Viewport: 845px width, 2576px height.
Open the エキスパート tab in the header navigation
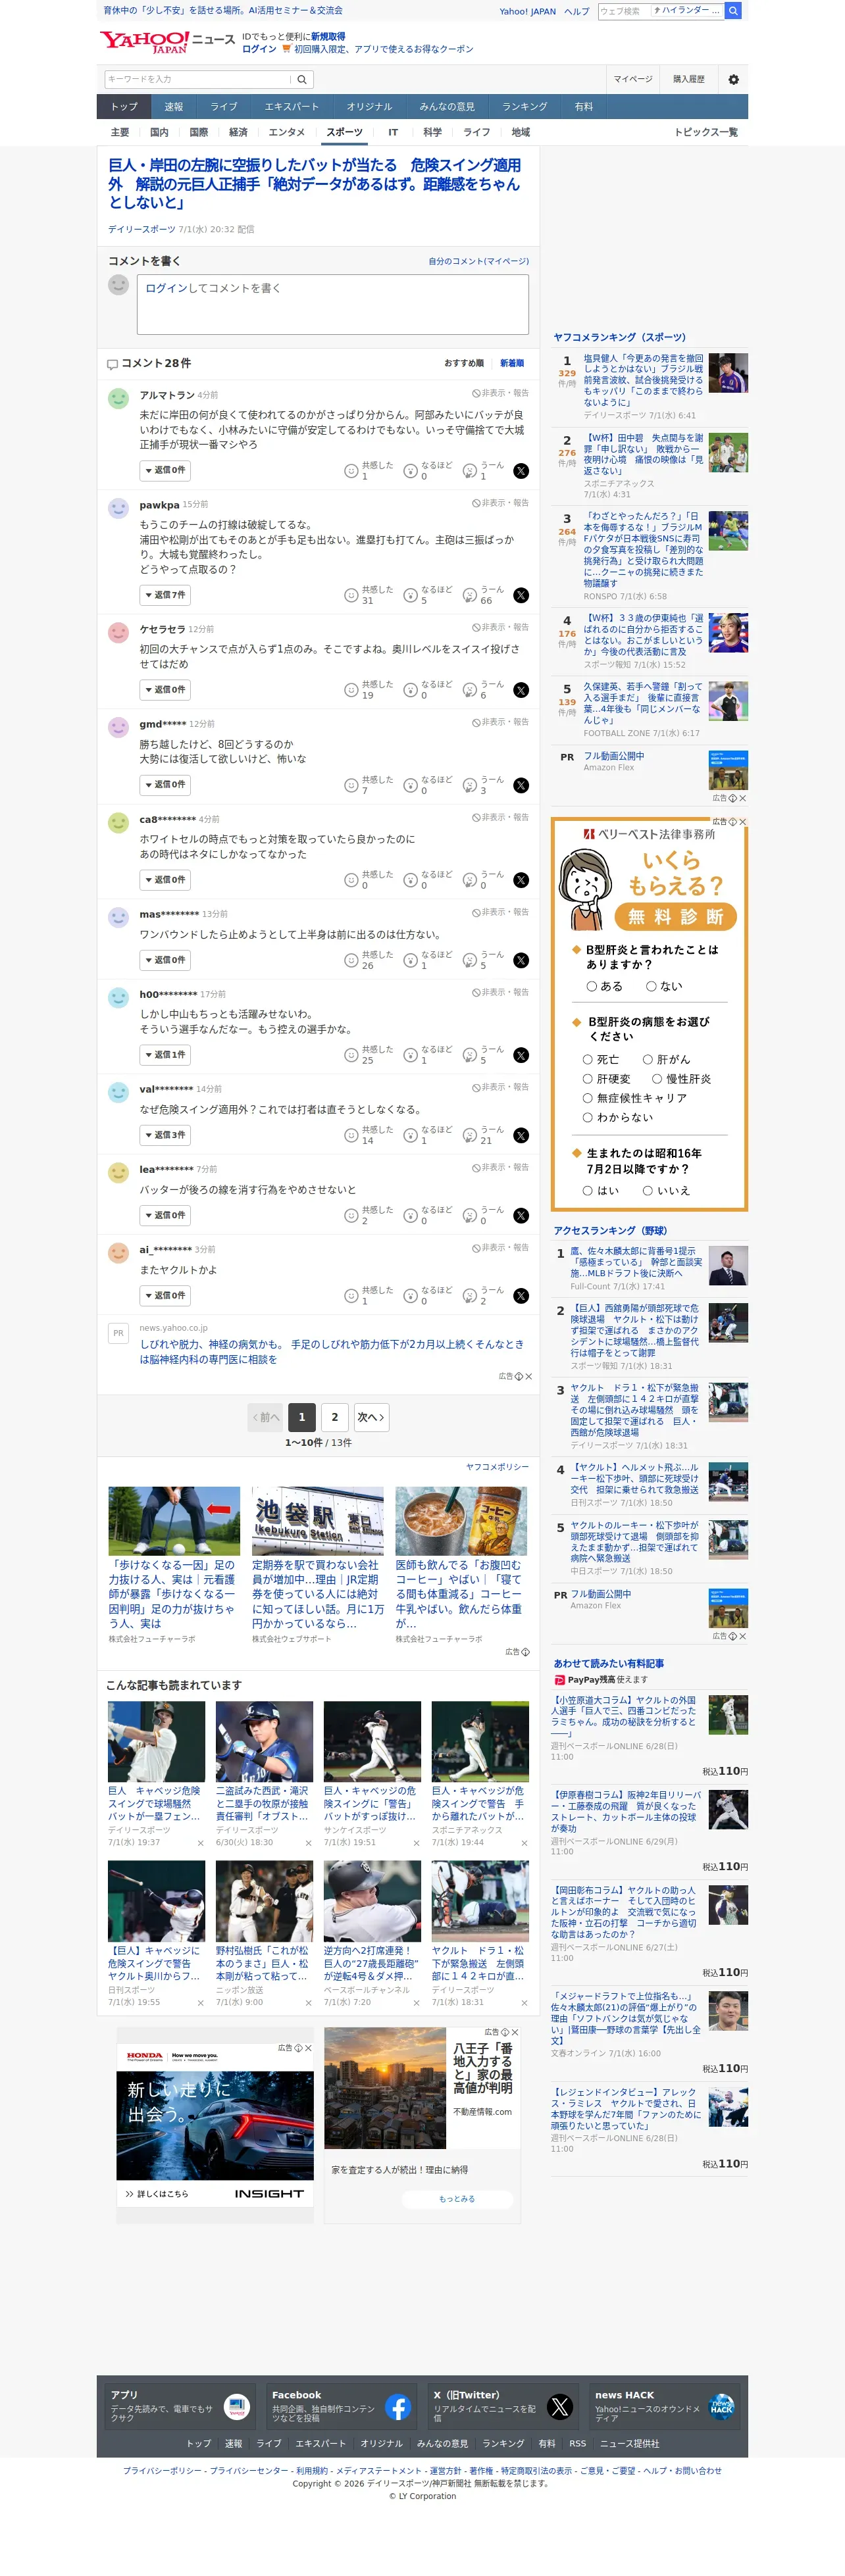(x=292, y=107)
